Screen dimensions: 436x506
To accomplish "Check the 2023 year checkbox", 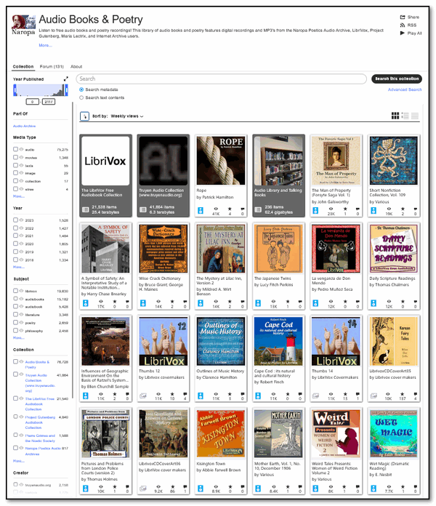I will pyautogui.click(x=15, y=220).
